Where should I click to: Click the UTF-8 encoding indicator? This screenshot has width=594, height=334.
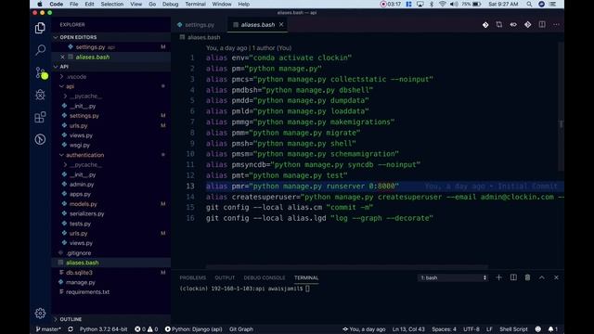471,329
